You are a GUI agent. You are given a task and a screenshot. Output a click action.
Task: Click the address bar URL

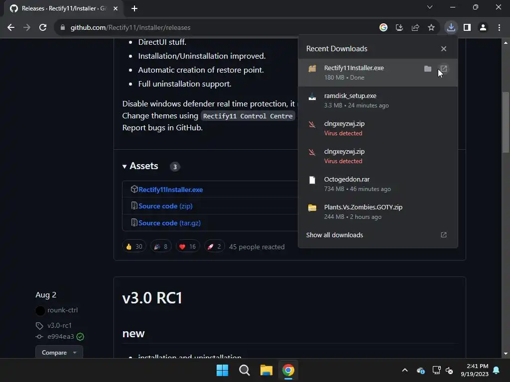(x=130, y=28)
